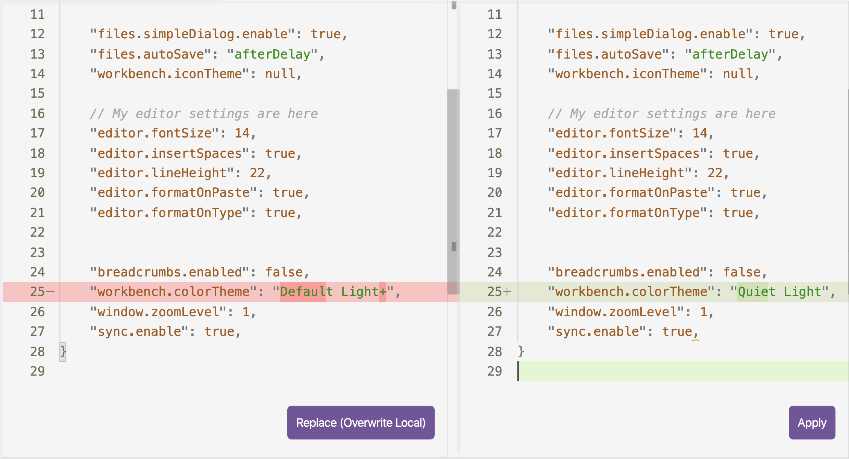The height and width of the screenshot is (459, 849).
Task: Click the workbench.iconTheme null value
Action: pyautogui.click(x=280, y=74)
